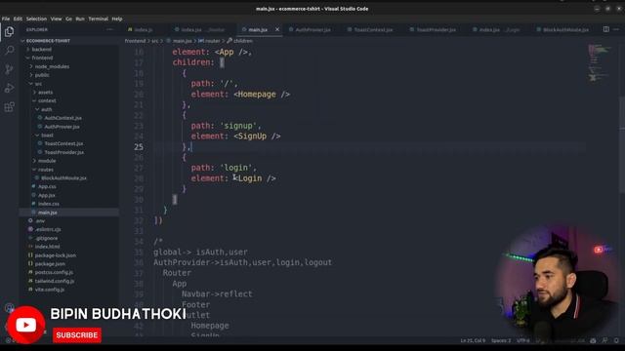The width and height of the screenshot is (625, 351).
Task: Open the Go menu
Action: click(x=69, y=19)
